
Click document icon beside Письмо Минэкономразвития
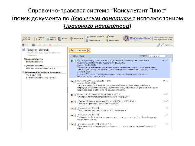click(x=74, y=102)
